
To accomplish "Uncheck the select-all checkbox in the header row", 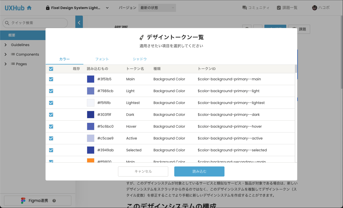I will click(x=51, y=68).
